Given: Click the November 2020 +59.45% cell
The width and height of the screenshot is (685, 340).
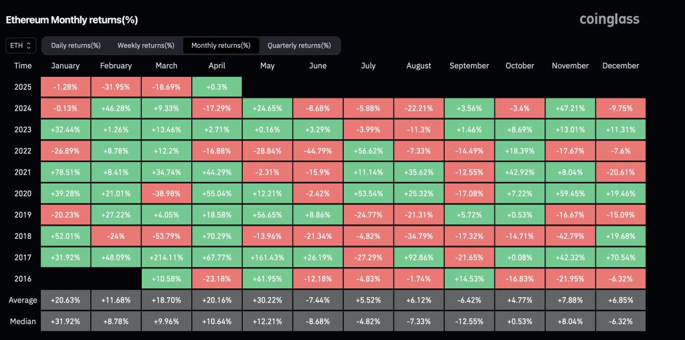Looking at the screenshot, I should tap(571, 193).
